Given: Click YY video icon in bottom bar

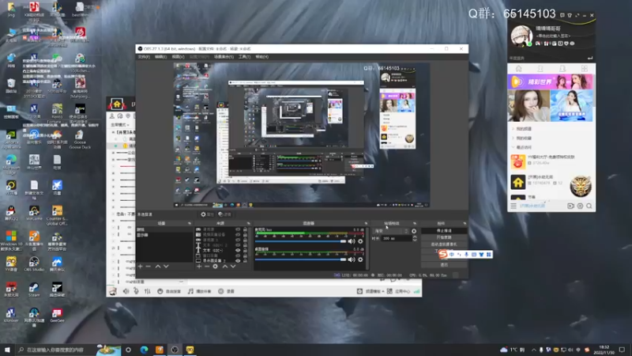Looking at the screenshot, I should (x=570, y=206).
